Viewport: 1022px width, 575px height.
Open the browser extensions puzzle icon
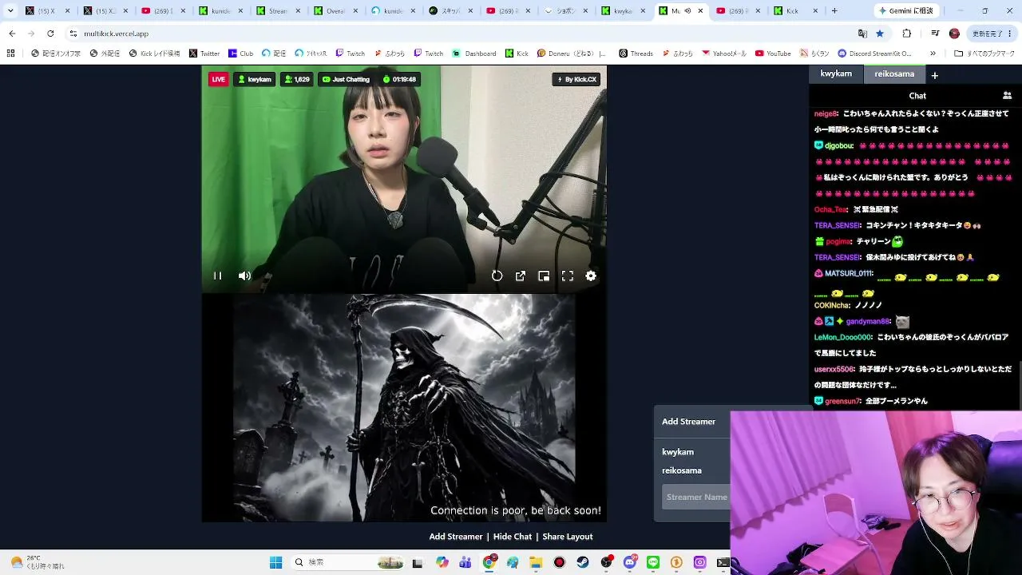[907, 34]
